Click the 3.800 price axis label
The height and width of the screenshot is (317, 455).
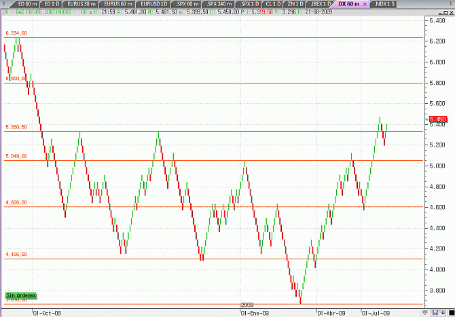437,291
